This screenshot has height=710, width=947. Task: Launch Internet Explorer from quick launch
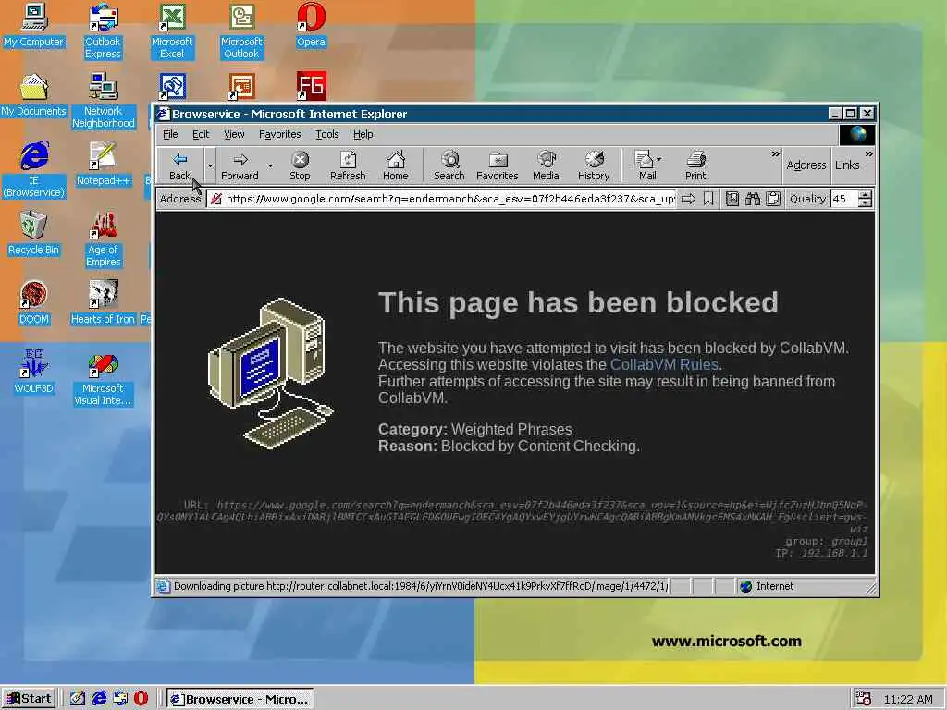tap(99, 699)
